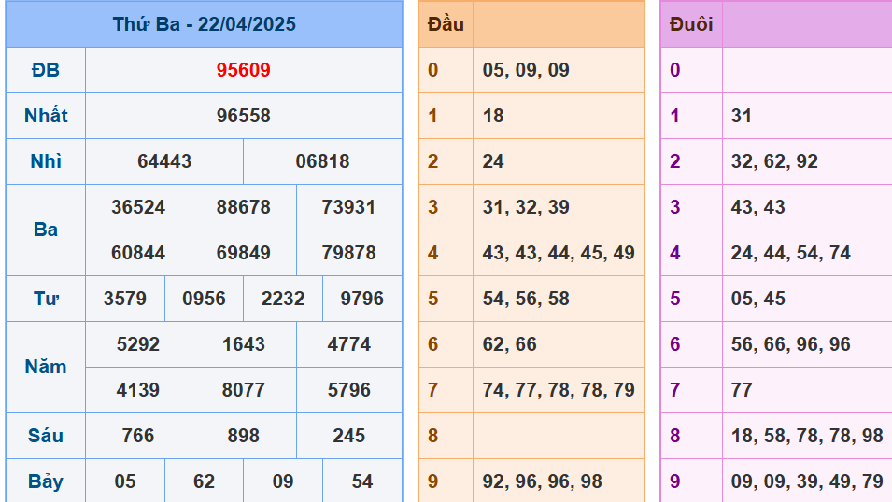Select the Năm prize number 4139
This screenshot has height=502, width=892.
138,390
